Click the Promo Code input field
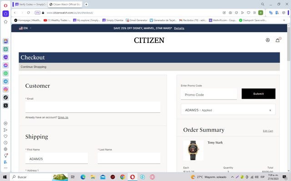Screen dimensions: 291x181 pyautogui.click(x=209, y=94)
